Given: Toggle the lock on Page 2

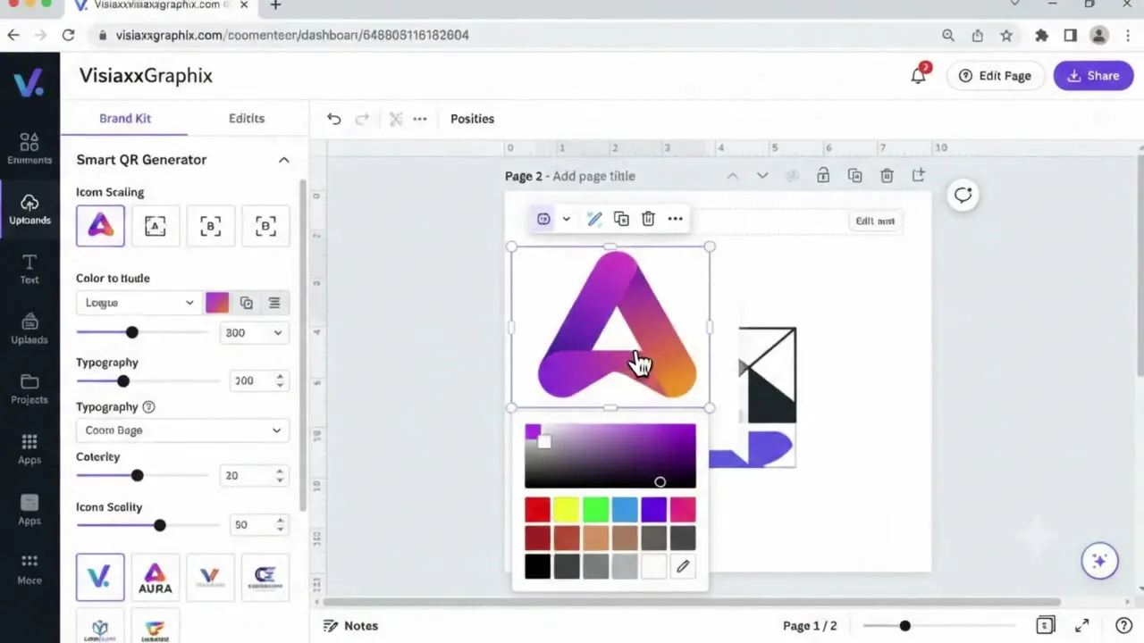Looking at the screenshot, I should point(822,176).
